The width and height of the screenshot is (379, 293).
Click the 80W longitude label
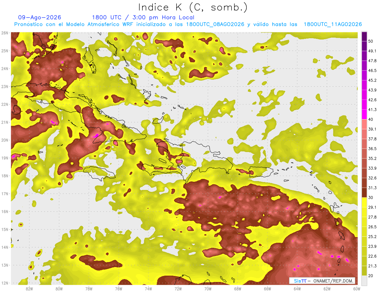coord(59,289)
